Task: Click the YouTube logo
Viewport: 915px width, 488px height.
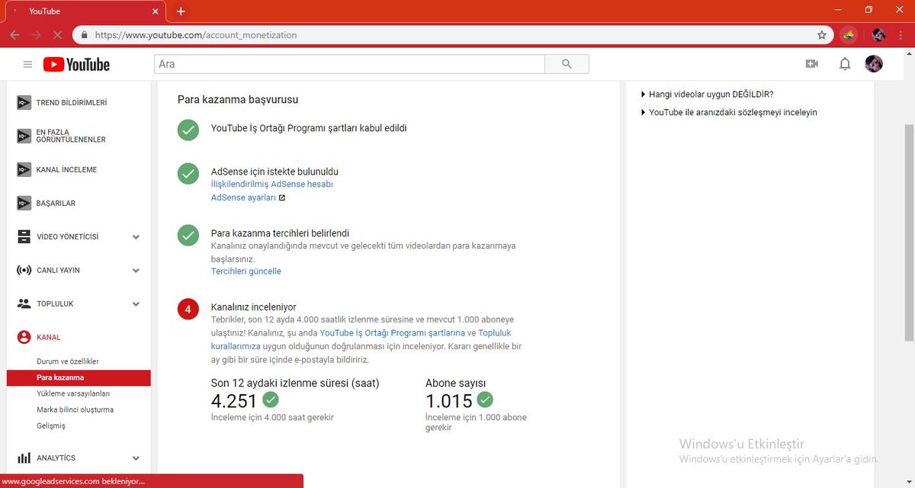Action: [76, 65]
